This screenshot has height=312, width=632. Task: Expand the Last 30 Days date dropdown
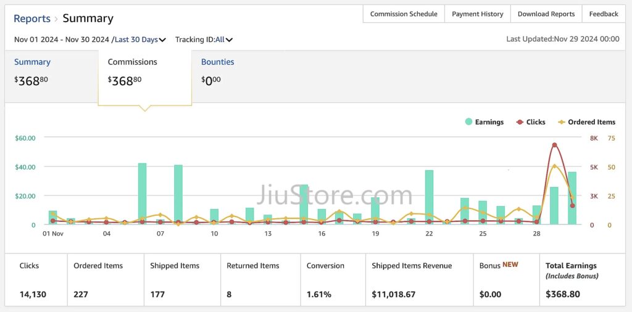tap(140, 39)
